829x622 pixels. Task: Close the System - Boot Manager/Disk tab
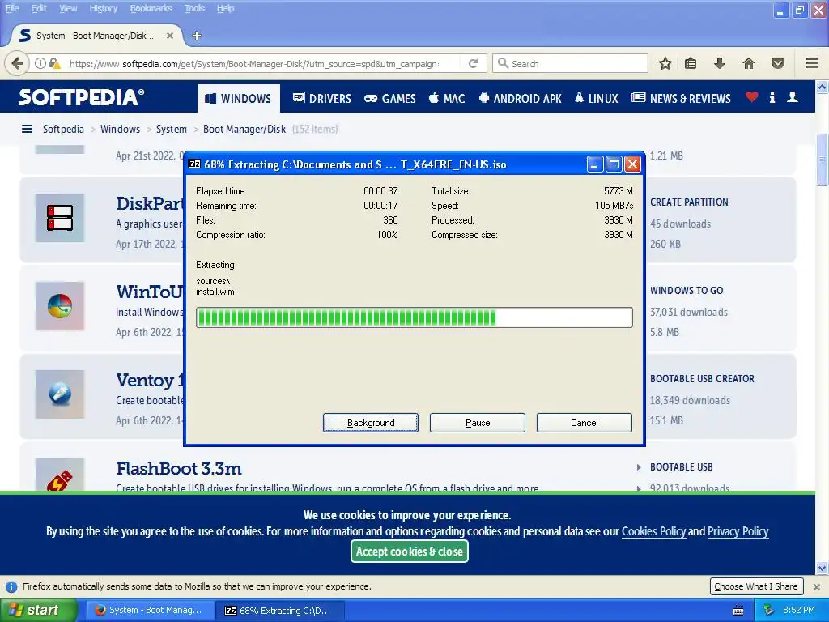click(170, 36)
